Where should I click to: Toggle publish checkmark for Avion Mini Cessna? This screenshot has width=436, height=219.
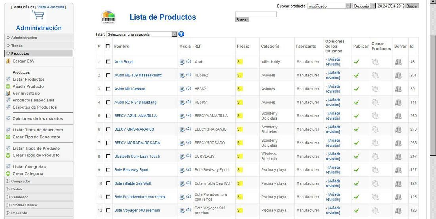click(356, 89)
